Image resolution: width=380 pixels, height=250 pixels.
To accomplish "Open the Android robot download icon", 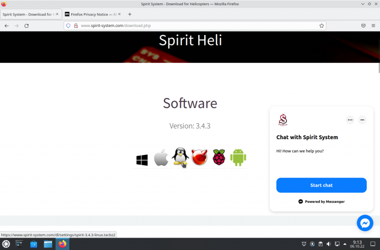I will click(x=238, y=158).
